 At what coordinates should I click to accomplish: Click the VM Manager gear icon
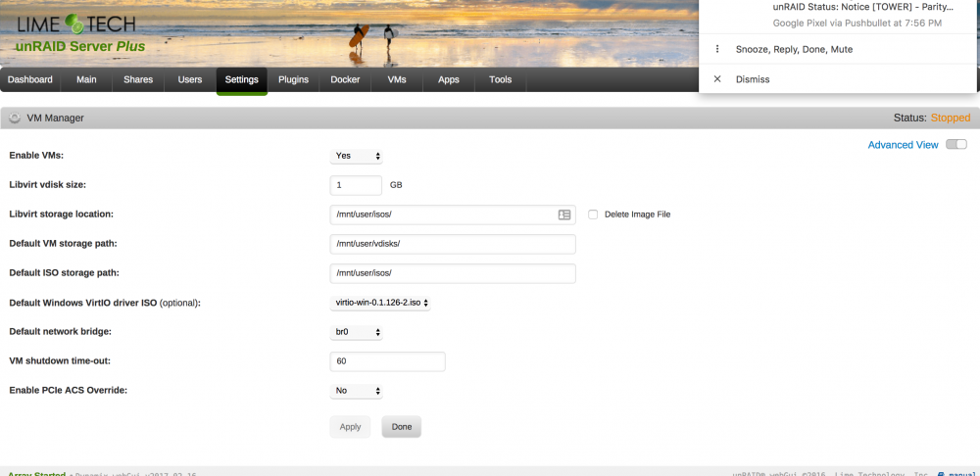click(15, 119)
